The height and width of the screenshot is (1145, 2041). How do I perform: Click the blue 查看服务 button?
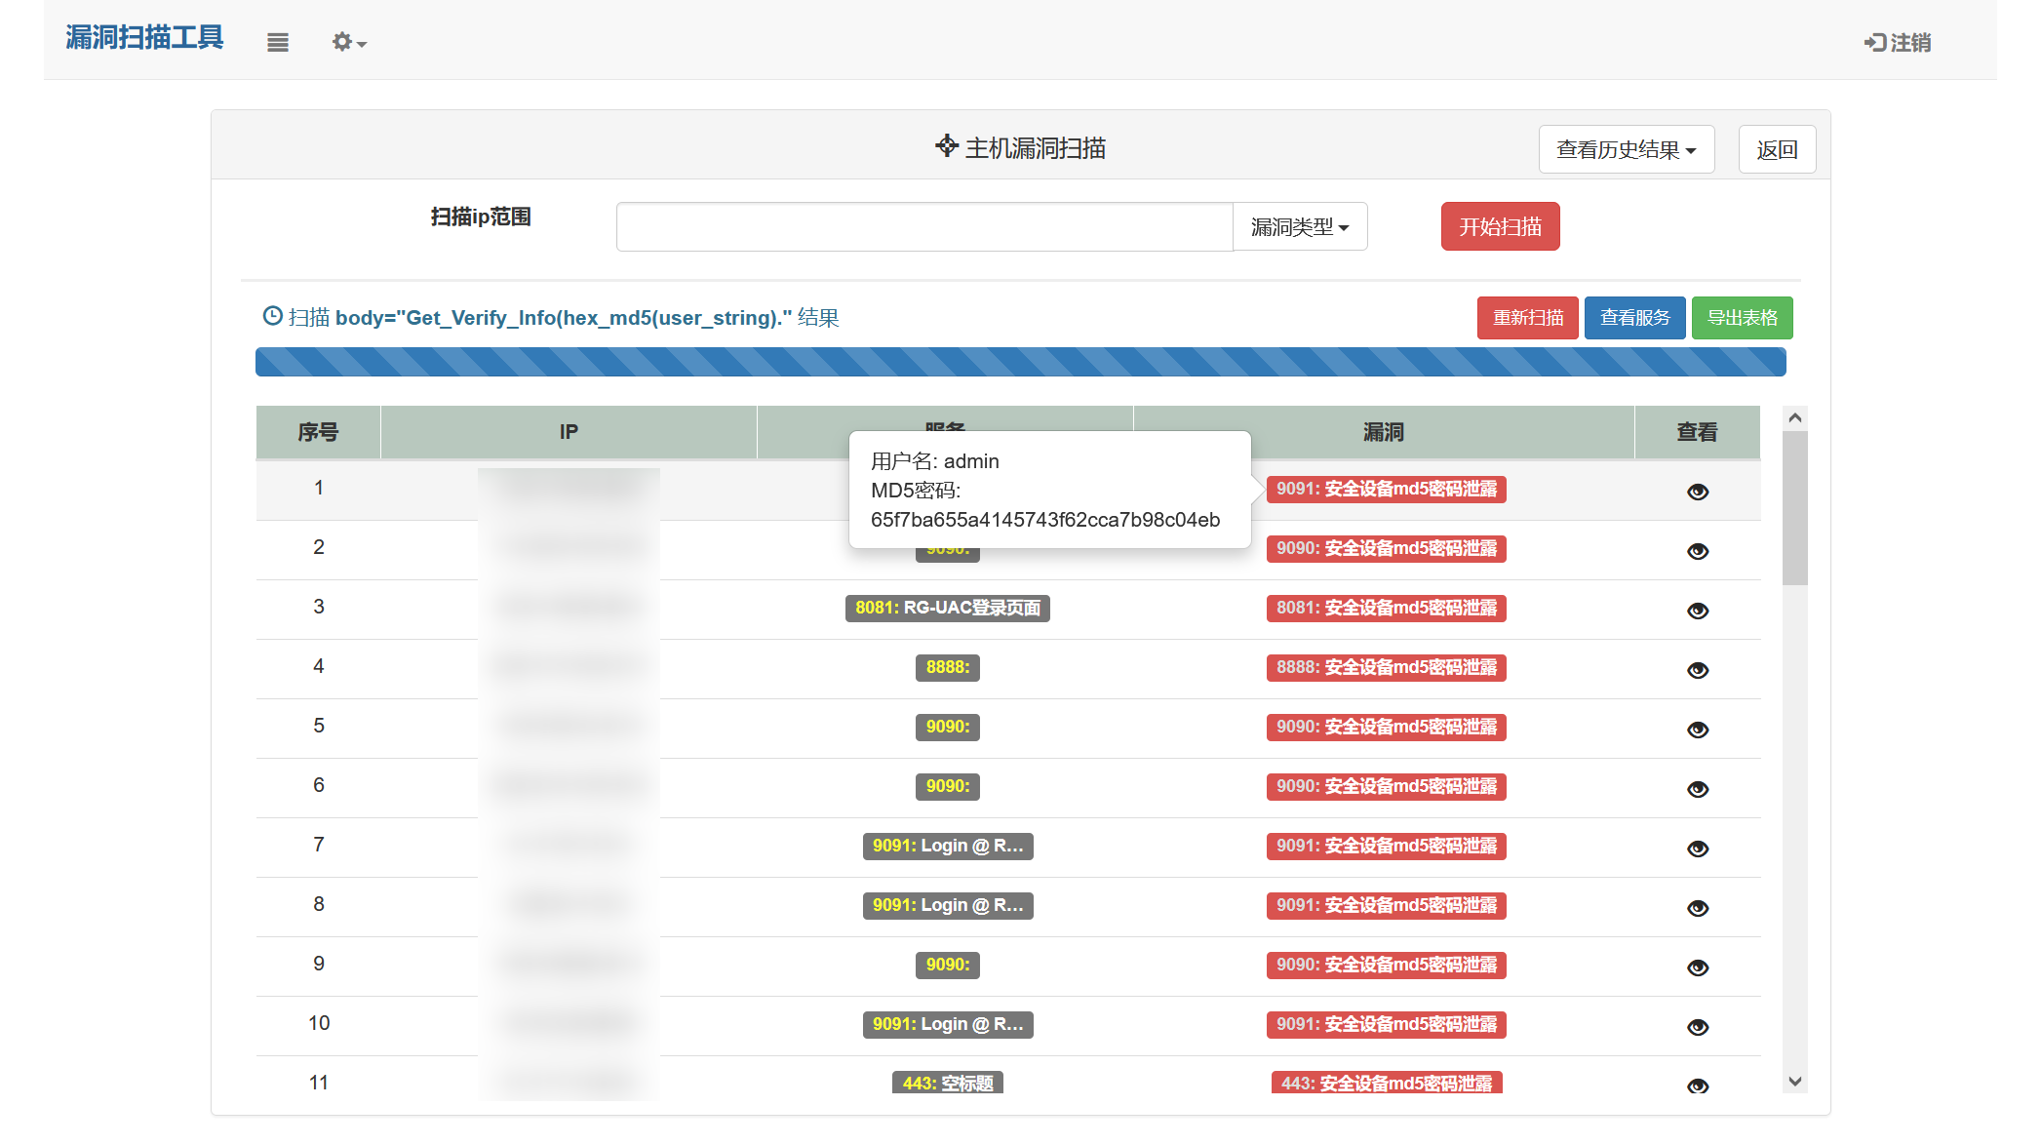pyautogui.click(x=1634, y=318)
